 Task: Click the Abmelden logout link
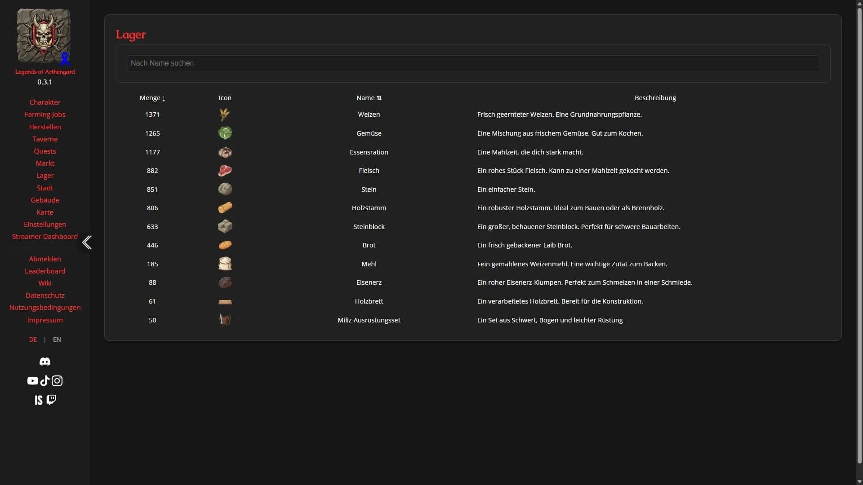click(45, 259)
